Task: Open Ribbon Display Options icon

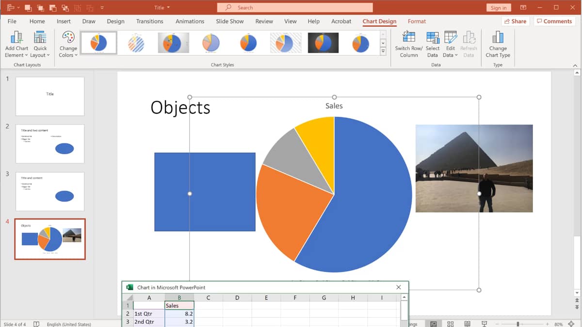Action: pyautogui.click(x=523, y=8)
